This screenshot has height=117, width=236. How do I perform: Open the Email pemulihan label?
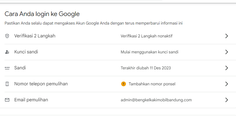(31, 100)
